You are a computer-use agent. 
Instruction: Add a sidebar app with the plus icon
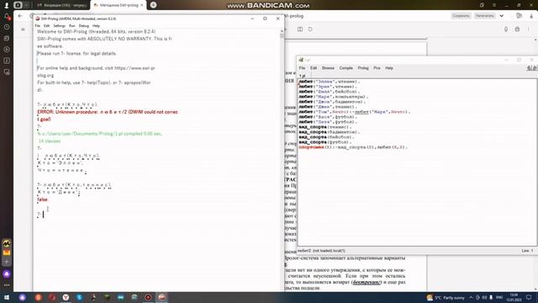(x=7, y=262)
